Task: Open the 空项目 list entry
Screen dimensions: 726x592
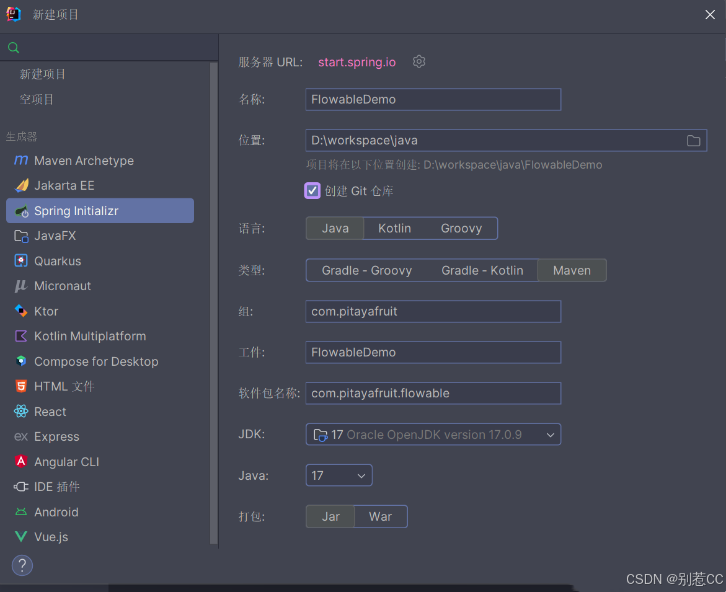Action: pos(37,99)
